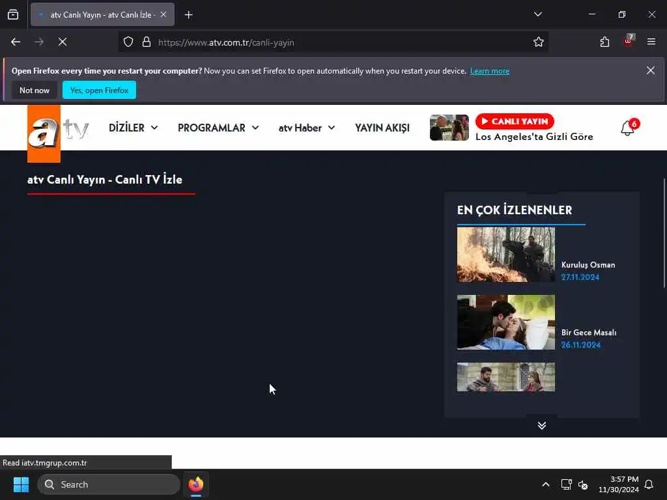Click the taskbar Search box
667x500 pixels.
pos(109,484)
